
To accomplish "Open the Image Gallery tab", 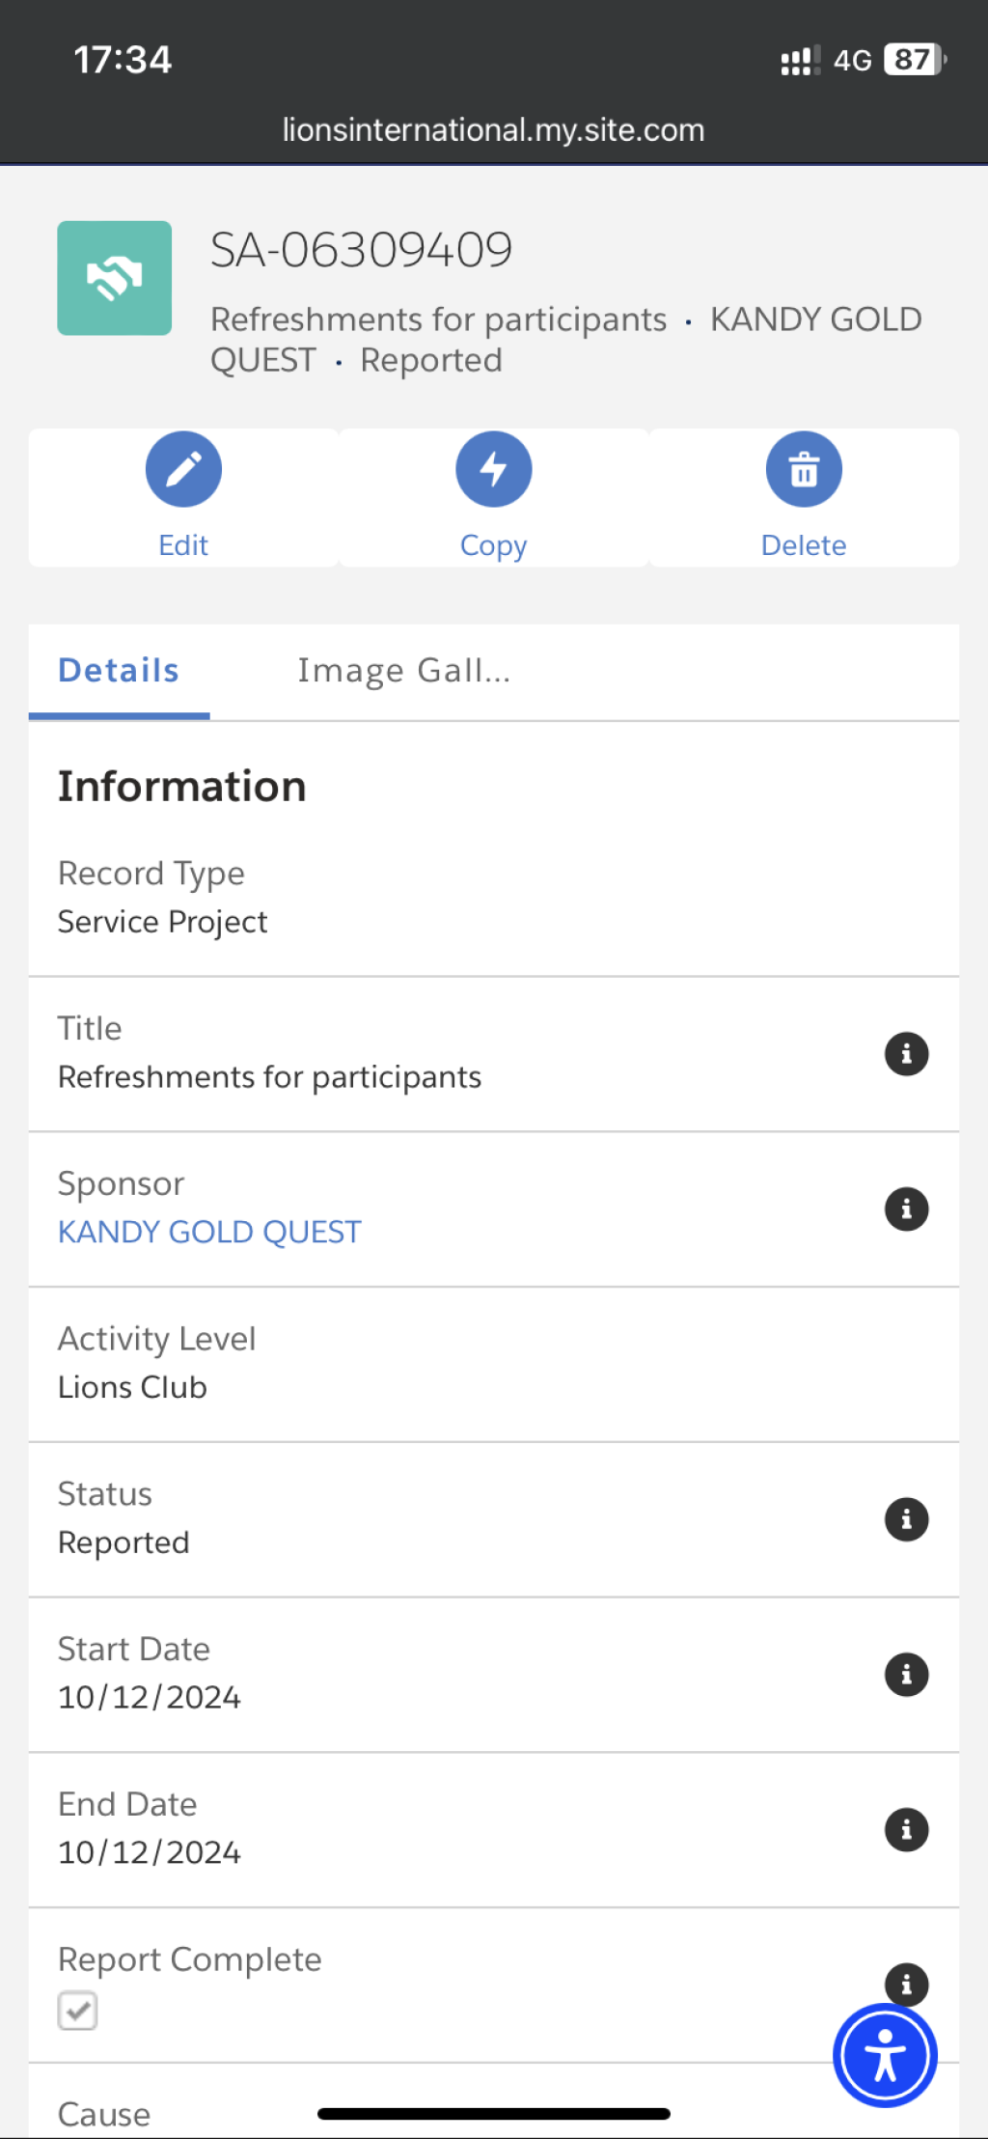I will pyautogui.click(x=403, y=671).
